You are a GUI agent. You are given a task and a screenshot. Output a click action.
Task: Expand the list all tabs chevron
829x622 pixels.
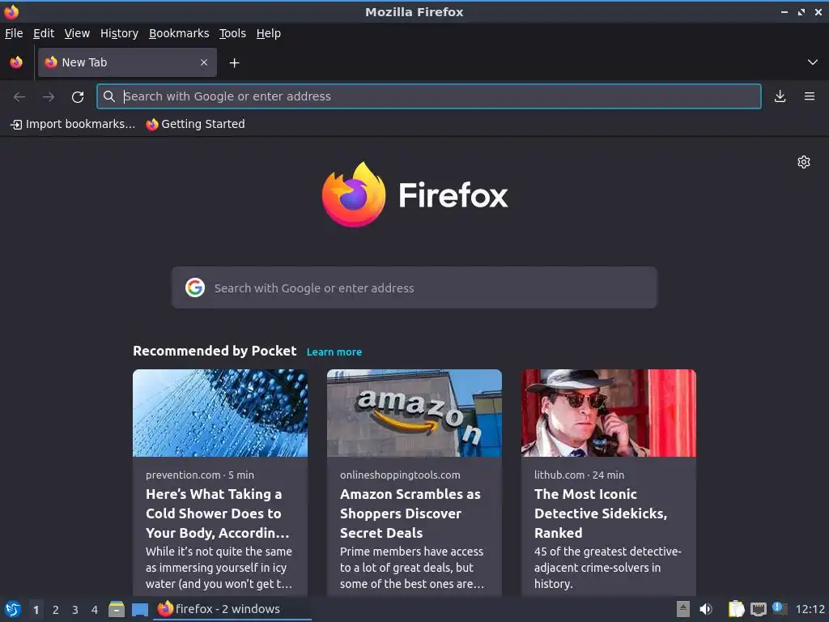pos(813,62)
